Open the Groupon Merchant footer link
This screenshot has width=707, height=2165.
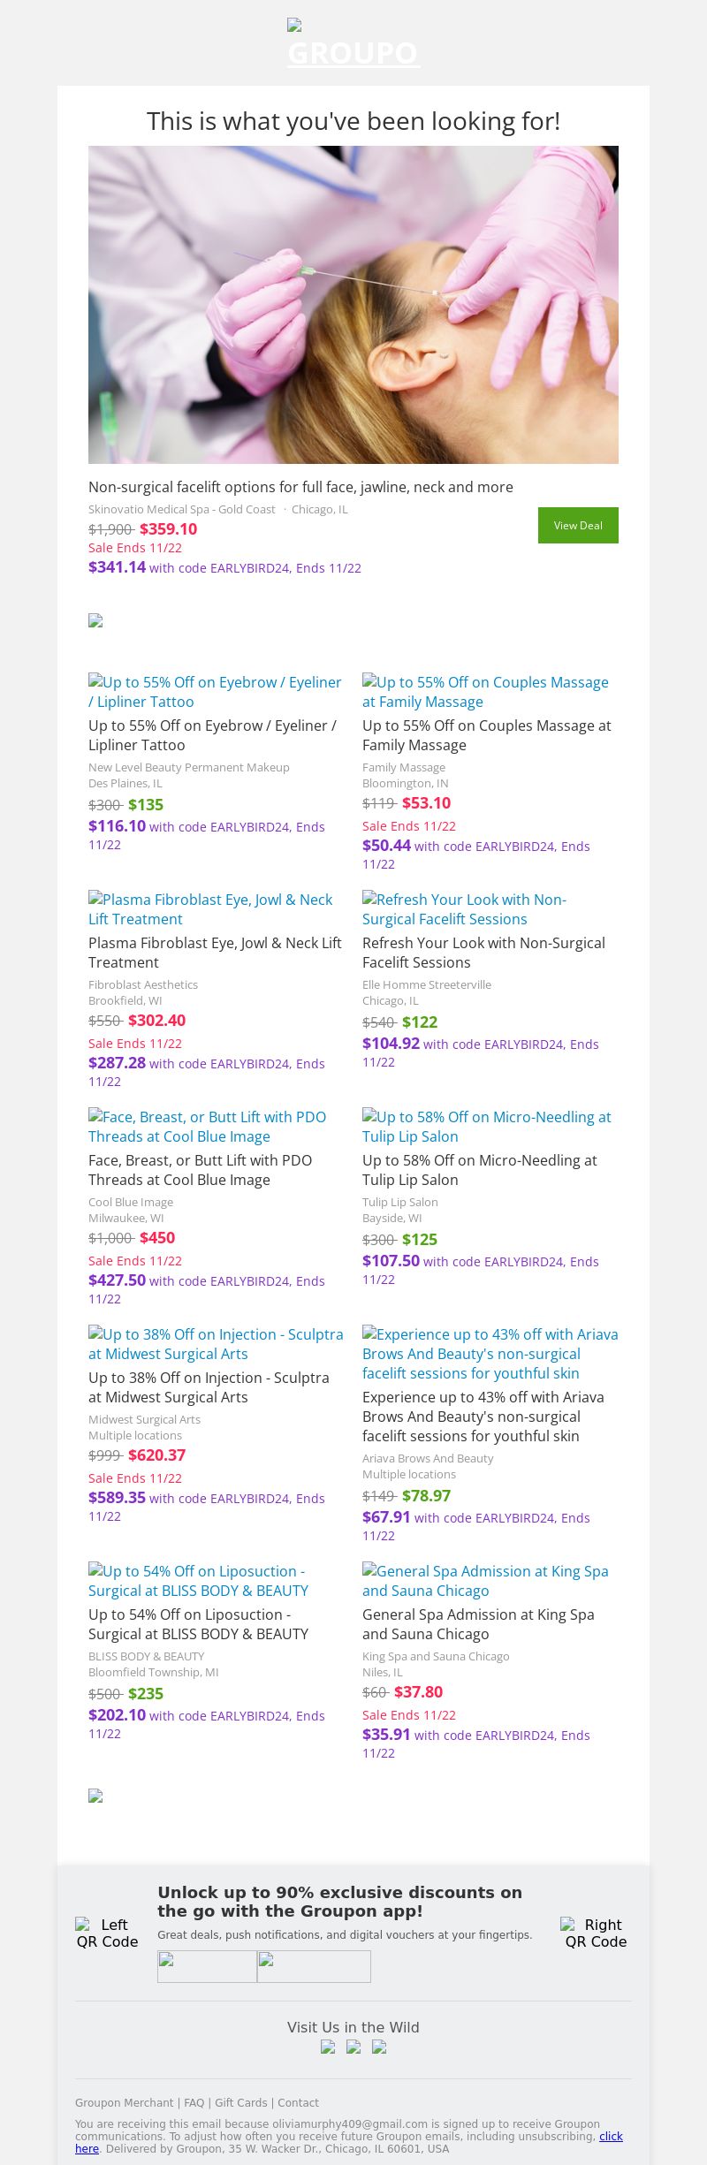[x=124, y=2103]
